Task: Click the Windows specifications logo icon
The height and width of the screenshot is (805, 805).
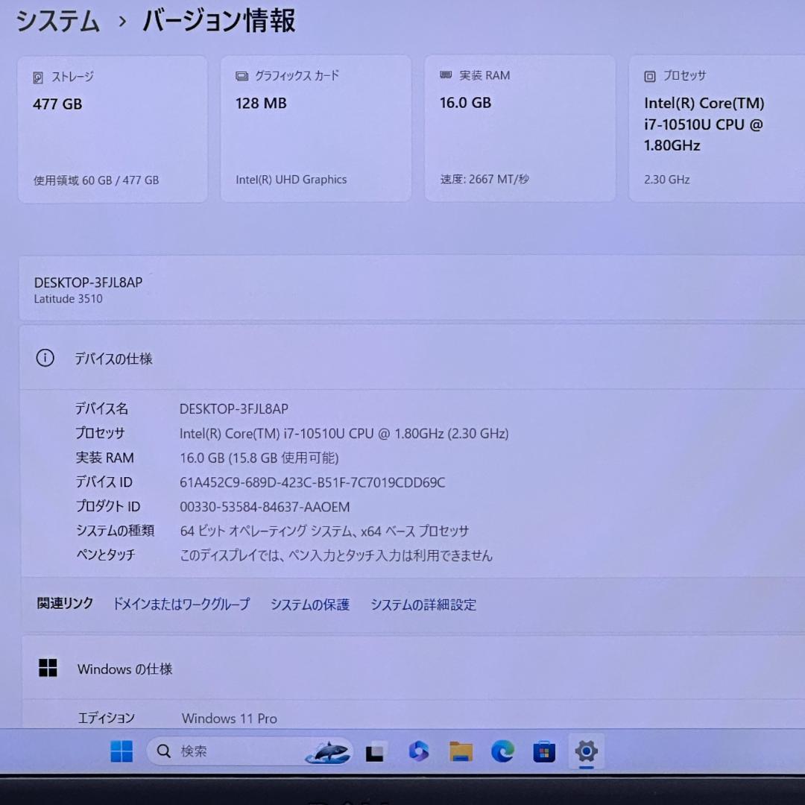Action: [x=48, y=668]
